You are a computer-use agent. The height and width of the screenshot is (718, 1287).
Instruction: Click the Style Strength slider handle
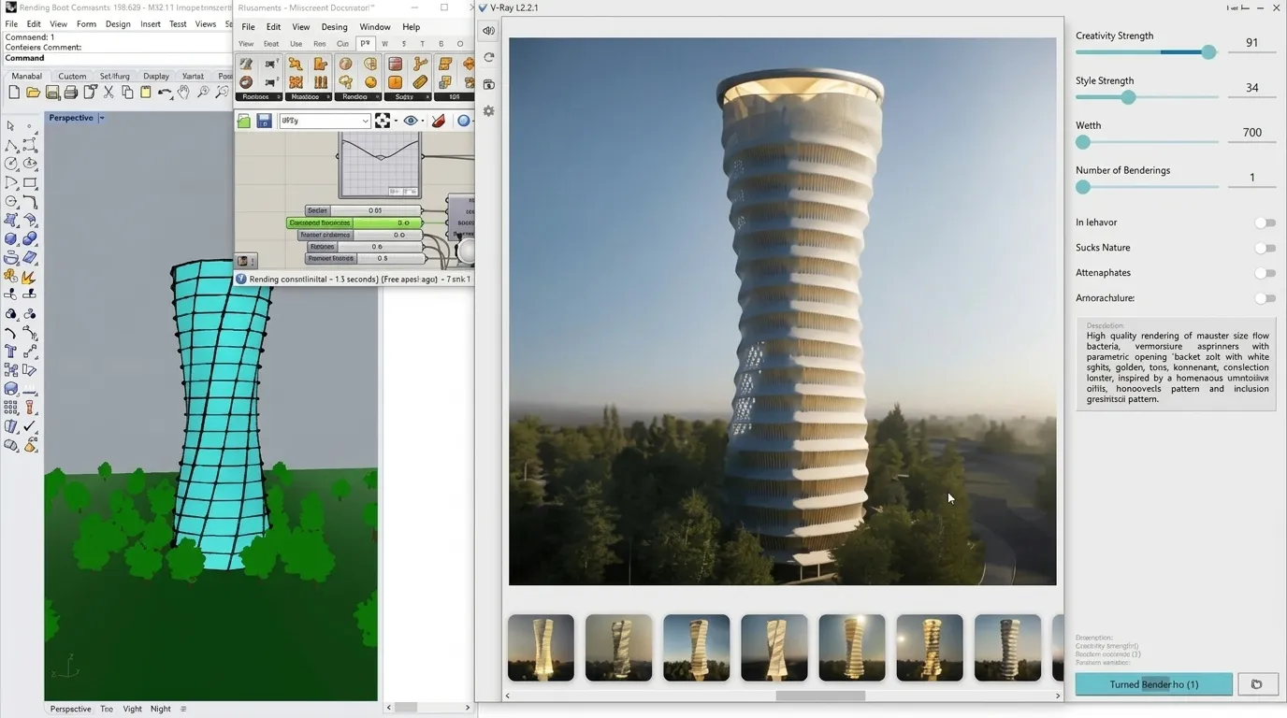pyautogui.click(x=1128, y=97)
